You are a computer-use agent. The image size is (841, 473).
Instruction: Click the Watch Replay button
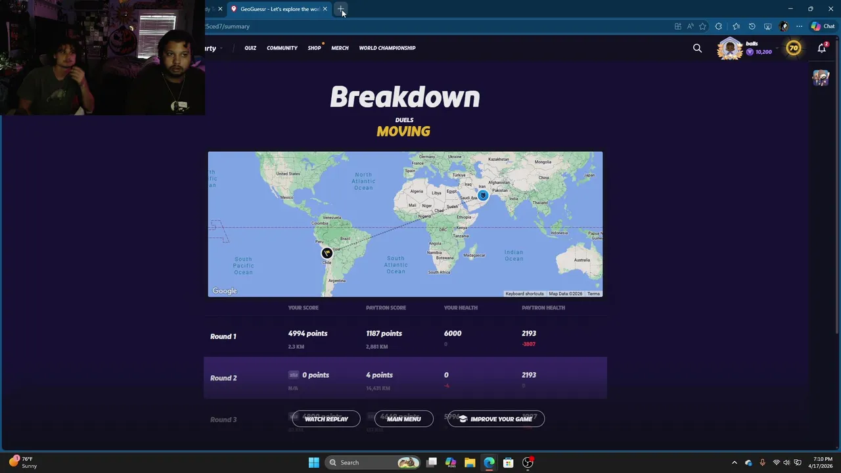[327, 419]
